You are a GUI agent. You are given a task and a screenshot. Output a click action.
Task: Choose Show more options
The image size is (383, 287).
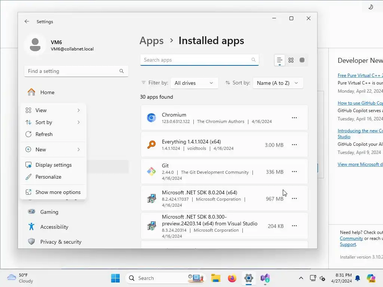point(53,192)
